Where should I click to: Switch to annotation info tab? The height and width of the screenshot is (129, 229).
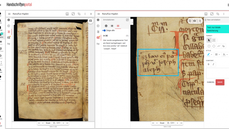106,26
